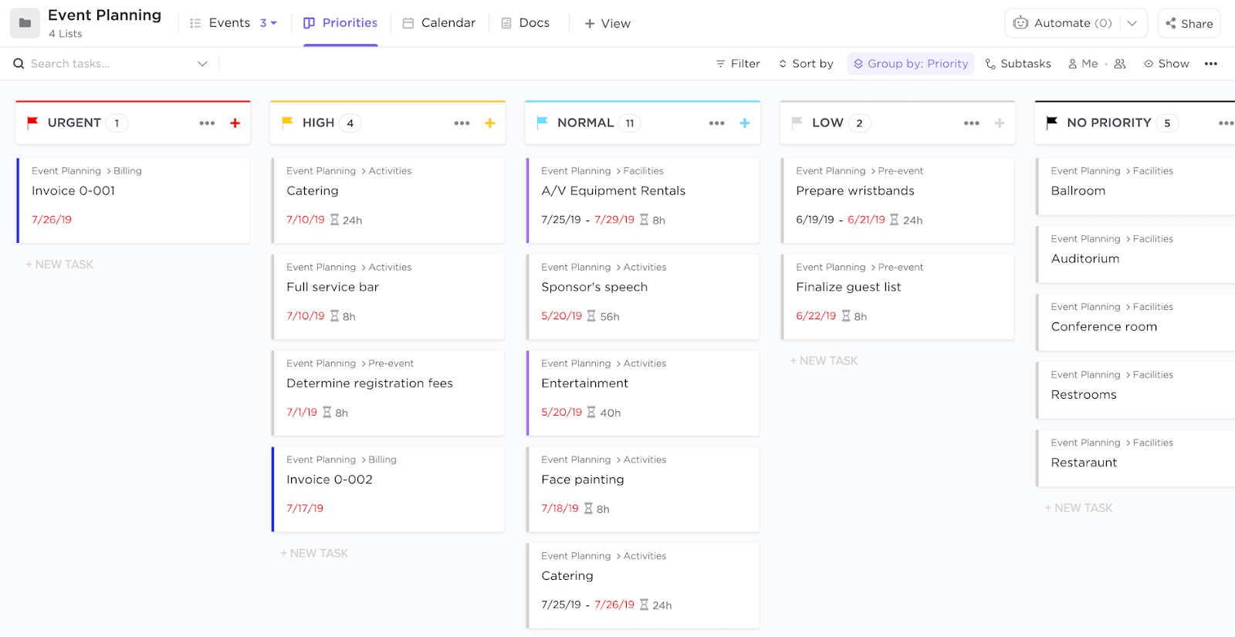Click NEW TASK under NO PRIORITY column
Viewport: 1235px width, 637px height.
click(1078, 508)
